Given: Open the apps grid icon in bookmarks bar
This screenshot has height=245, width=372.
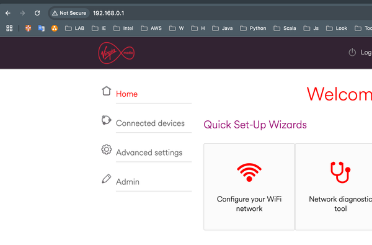Looking at the screenshot, I should point(9,29).
